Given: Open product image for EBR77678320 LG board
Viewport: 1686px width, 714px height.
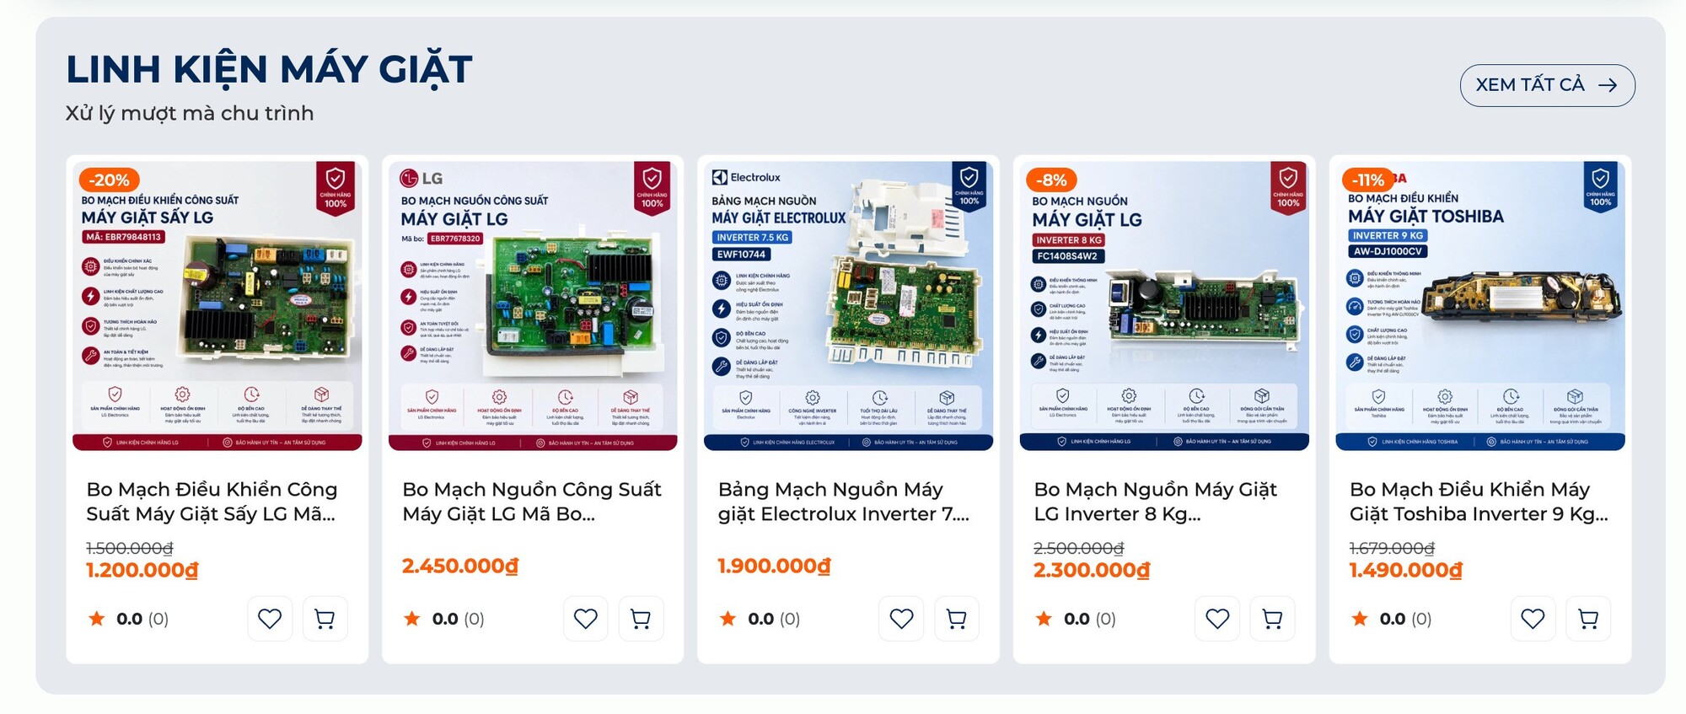Looking at the screenshot, I should pos(533,306).
